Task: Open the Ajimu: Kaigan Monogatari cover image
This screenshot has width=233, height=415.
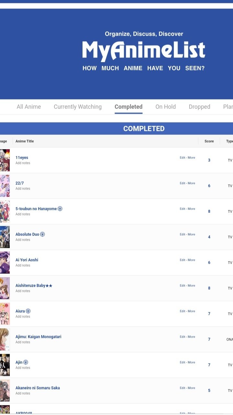Action: [5, 339]
